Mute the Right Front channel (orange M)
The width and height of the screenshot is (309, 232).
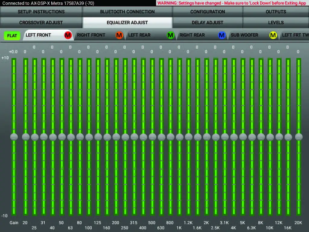(119, 35)
